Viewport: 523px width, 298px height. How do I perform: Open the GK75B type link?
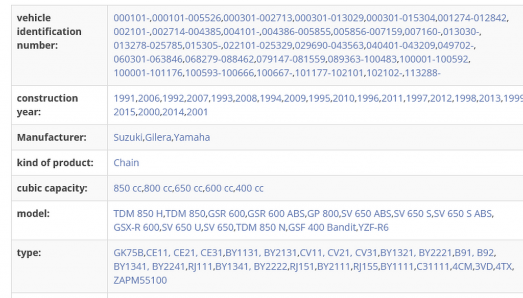coord(128,253)
